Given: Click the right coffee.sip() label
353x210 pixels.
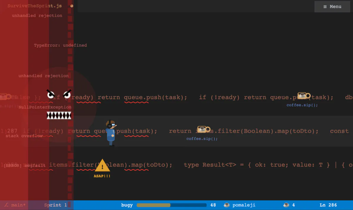Looking at the screenshot, I should tap(302, 105).
